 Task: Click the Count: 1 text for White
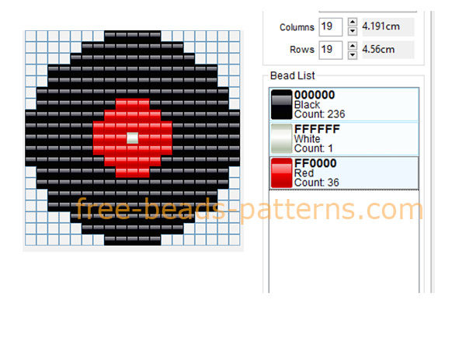click(313, 148)
